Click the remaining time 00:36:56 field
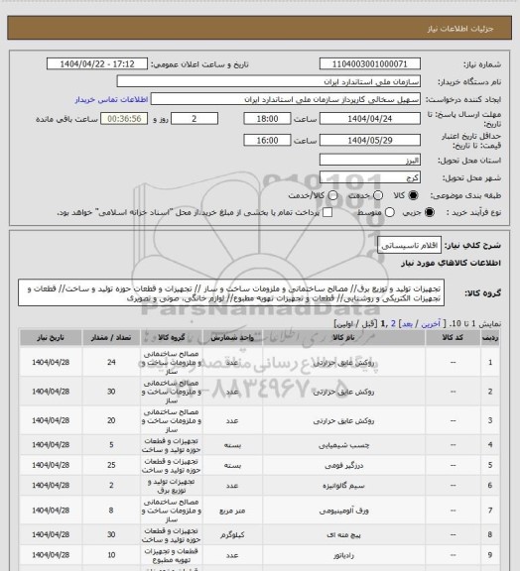This screenshot has width=520, height=571. [x=124, y=119]
